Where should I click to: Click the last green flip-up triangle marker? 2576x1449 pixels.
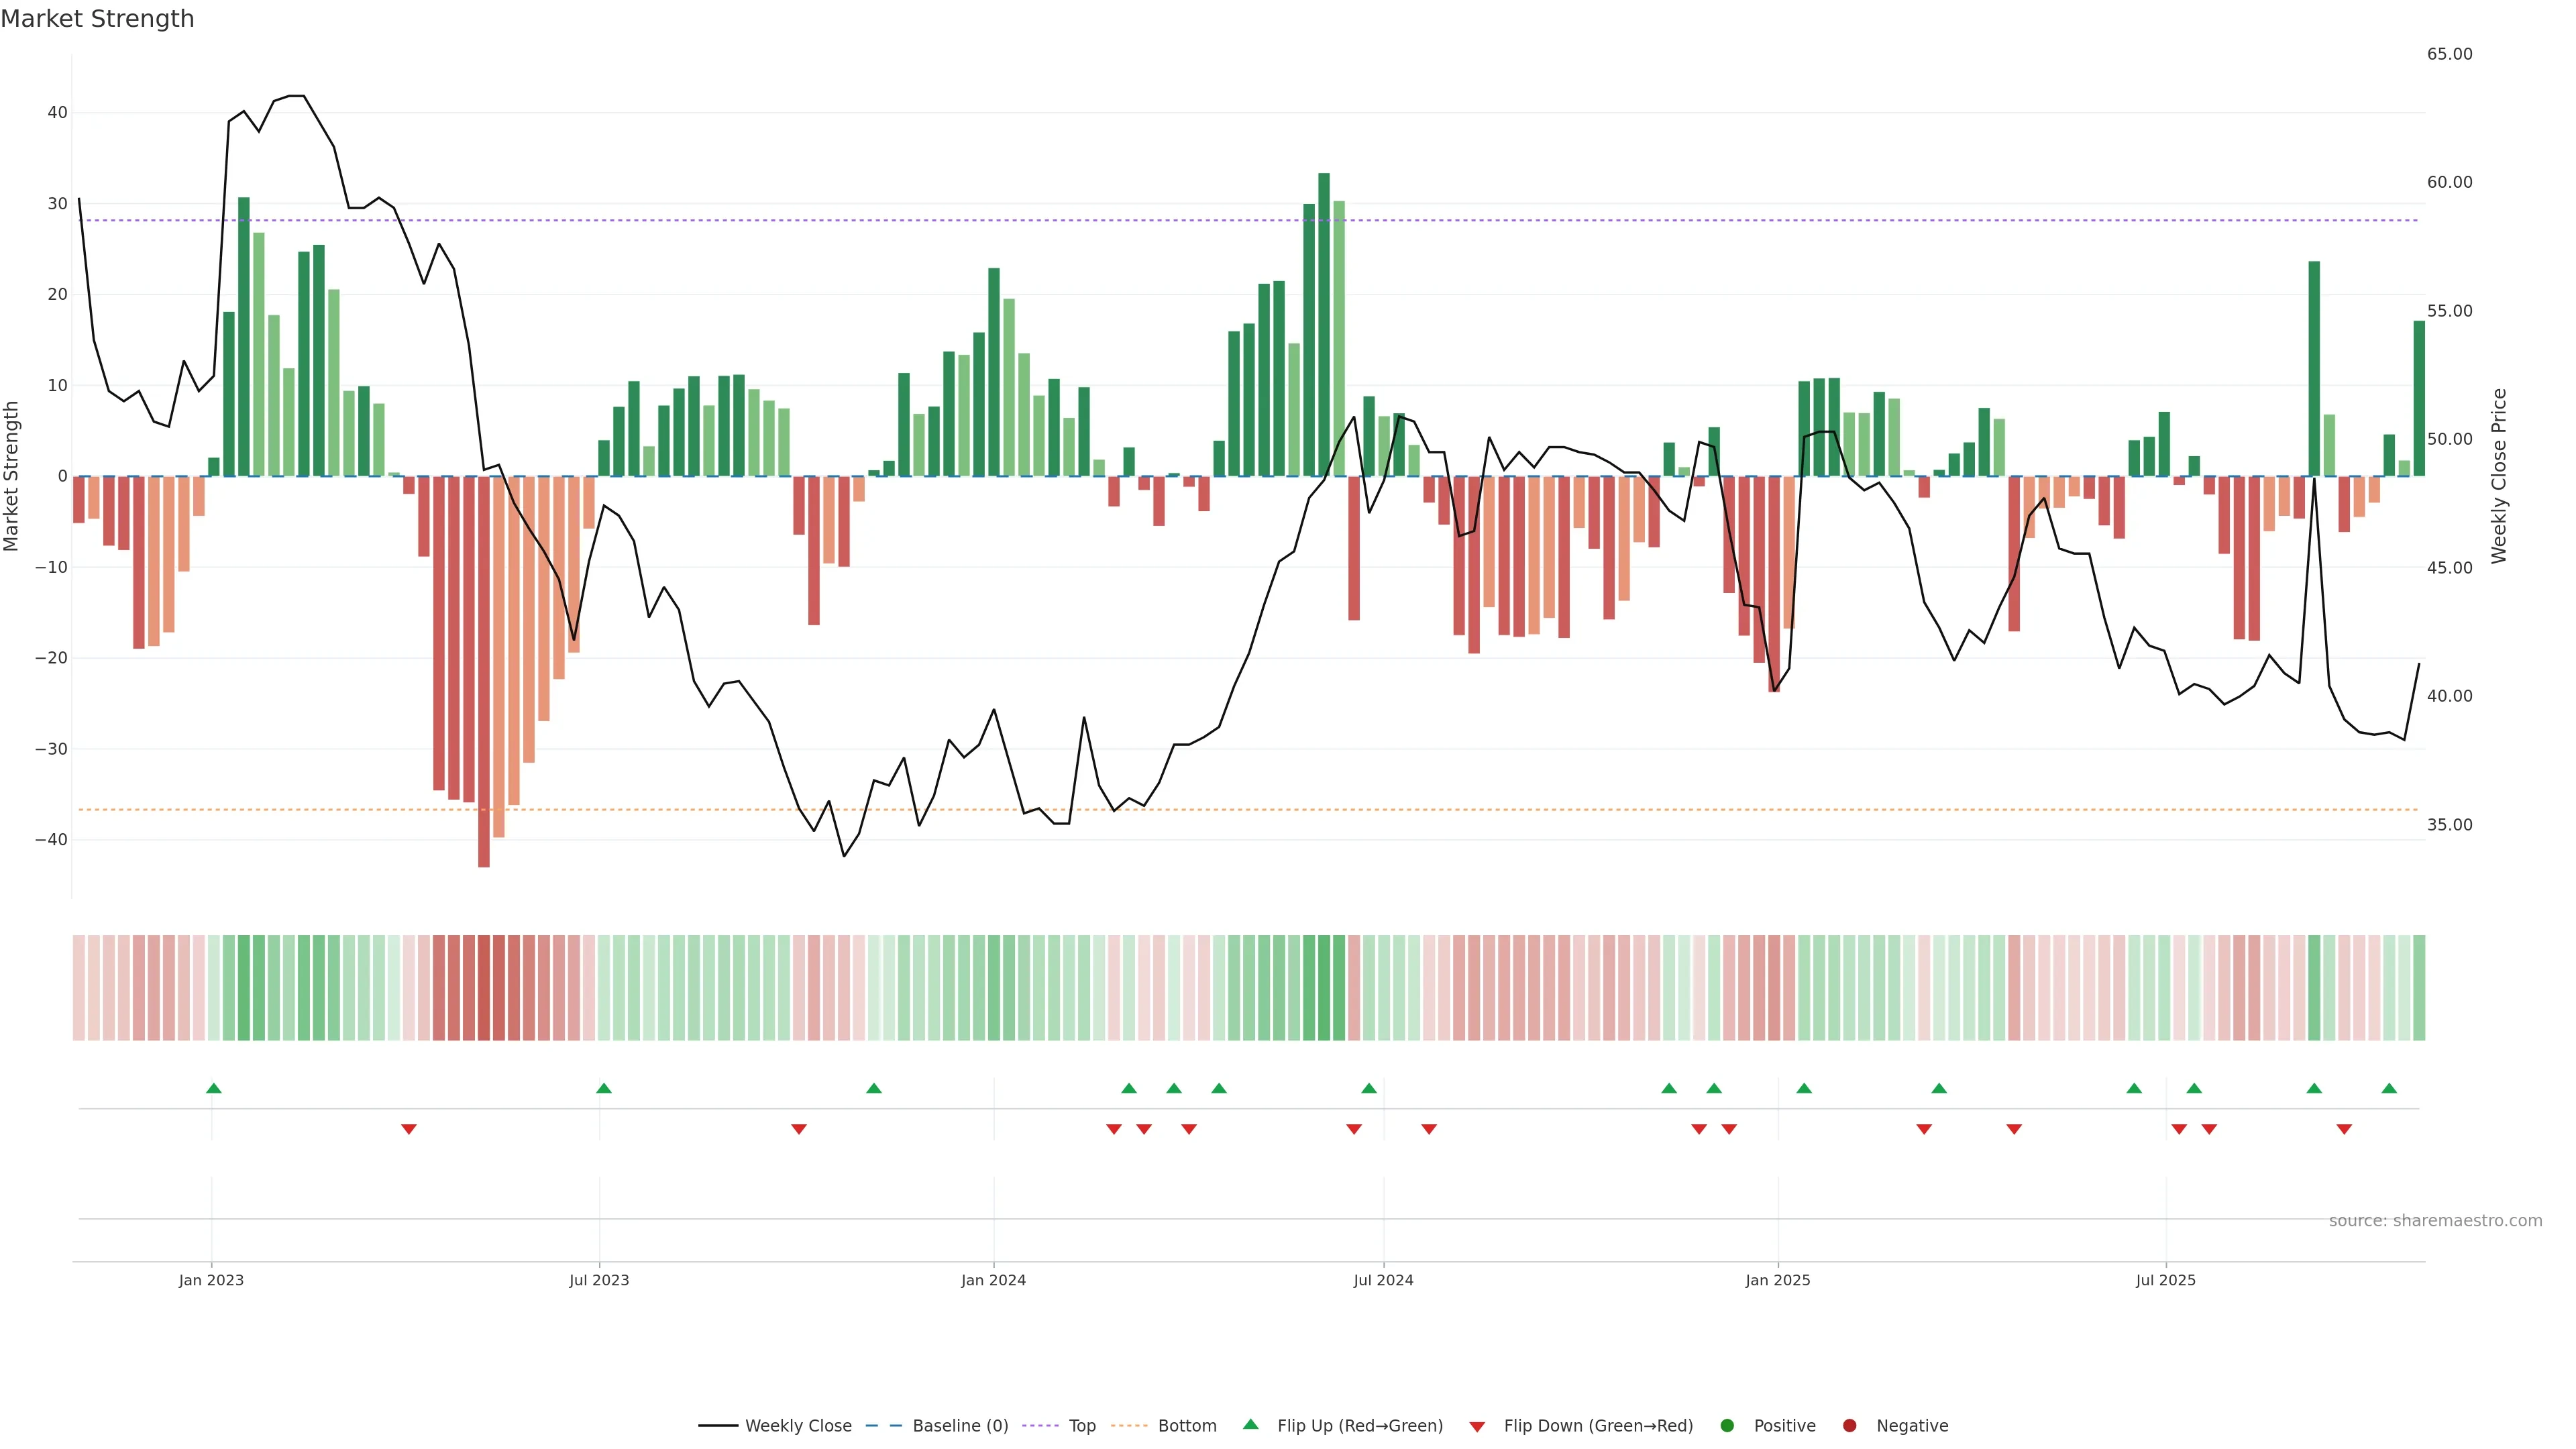(x=2389, y=1088)
